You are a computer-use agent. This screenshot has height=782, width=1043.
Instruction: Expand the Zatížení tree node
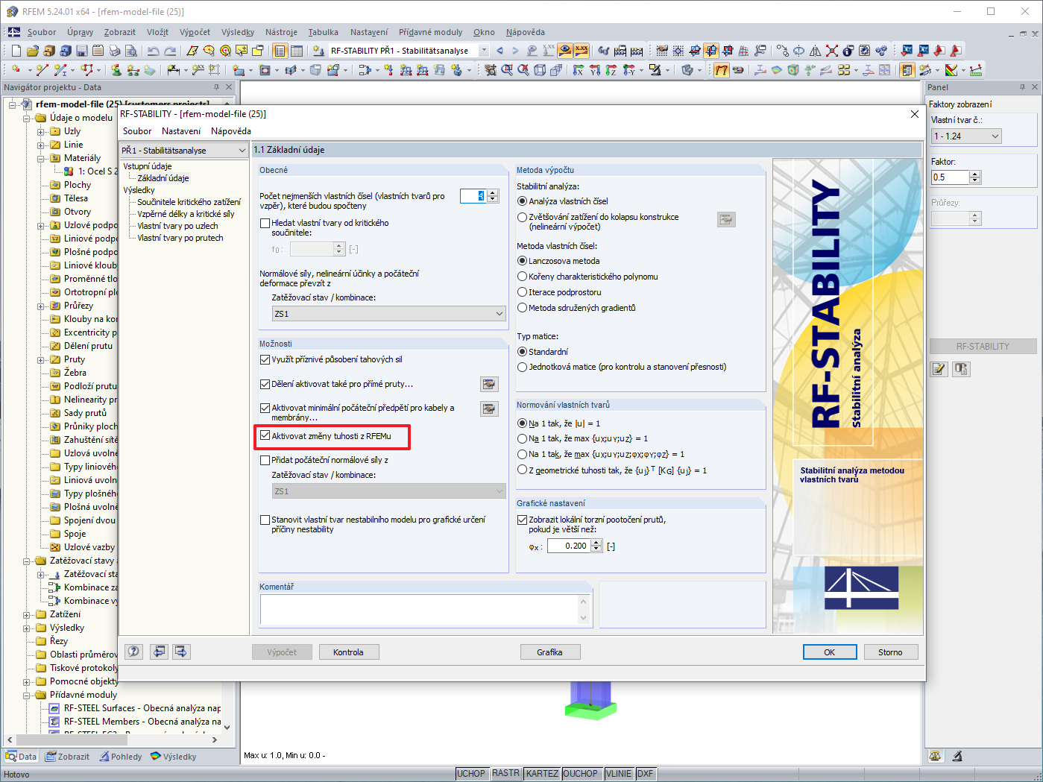tap(27, 614)
